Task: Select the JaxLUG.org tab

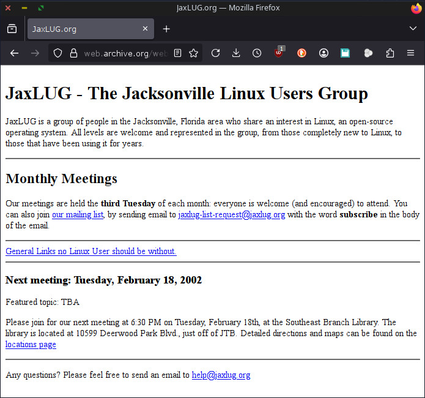Action: [91, 29]
